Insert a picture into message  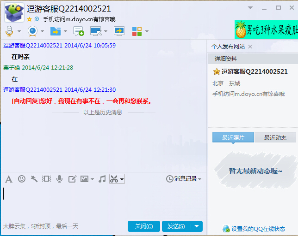click(84, 179)
